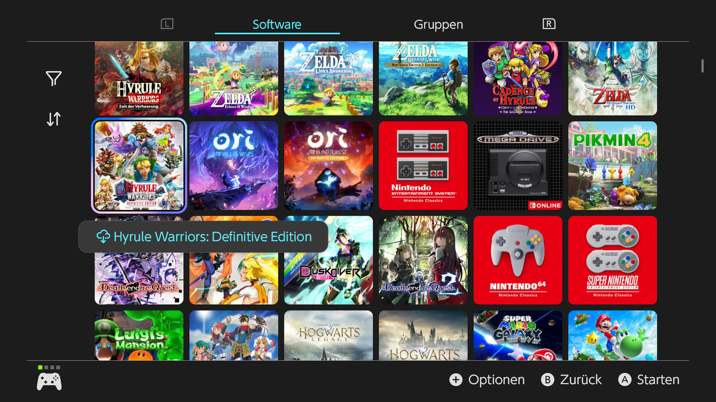The width and height of the screenshot is (716, 402).
Task: Open Luigi's Mansion game tile
Action: 139,336
